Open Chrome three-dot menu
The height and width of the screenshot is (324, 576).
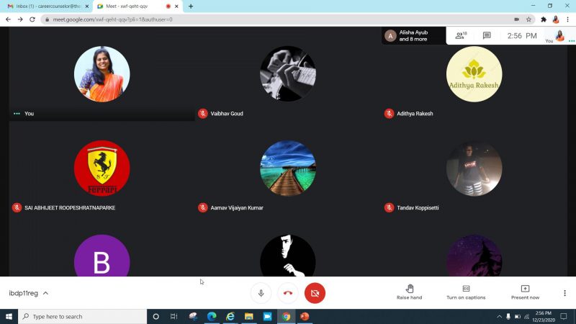coord(567,19)
